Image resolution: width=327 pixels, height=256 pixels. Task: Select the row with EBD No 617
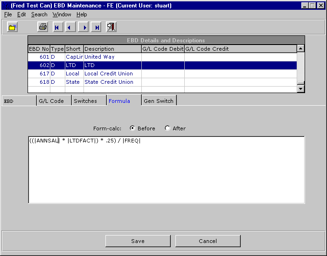[x=162, y=74]
